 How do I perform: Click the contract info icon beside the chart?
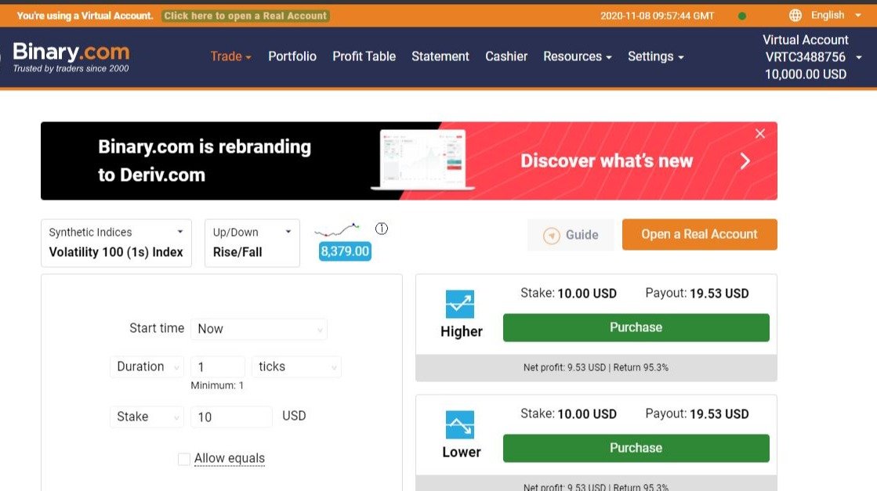[x=382, y=229]
